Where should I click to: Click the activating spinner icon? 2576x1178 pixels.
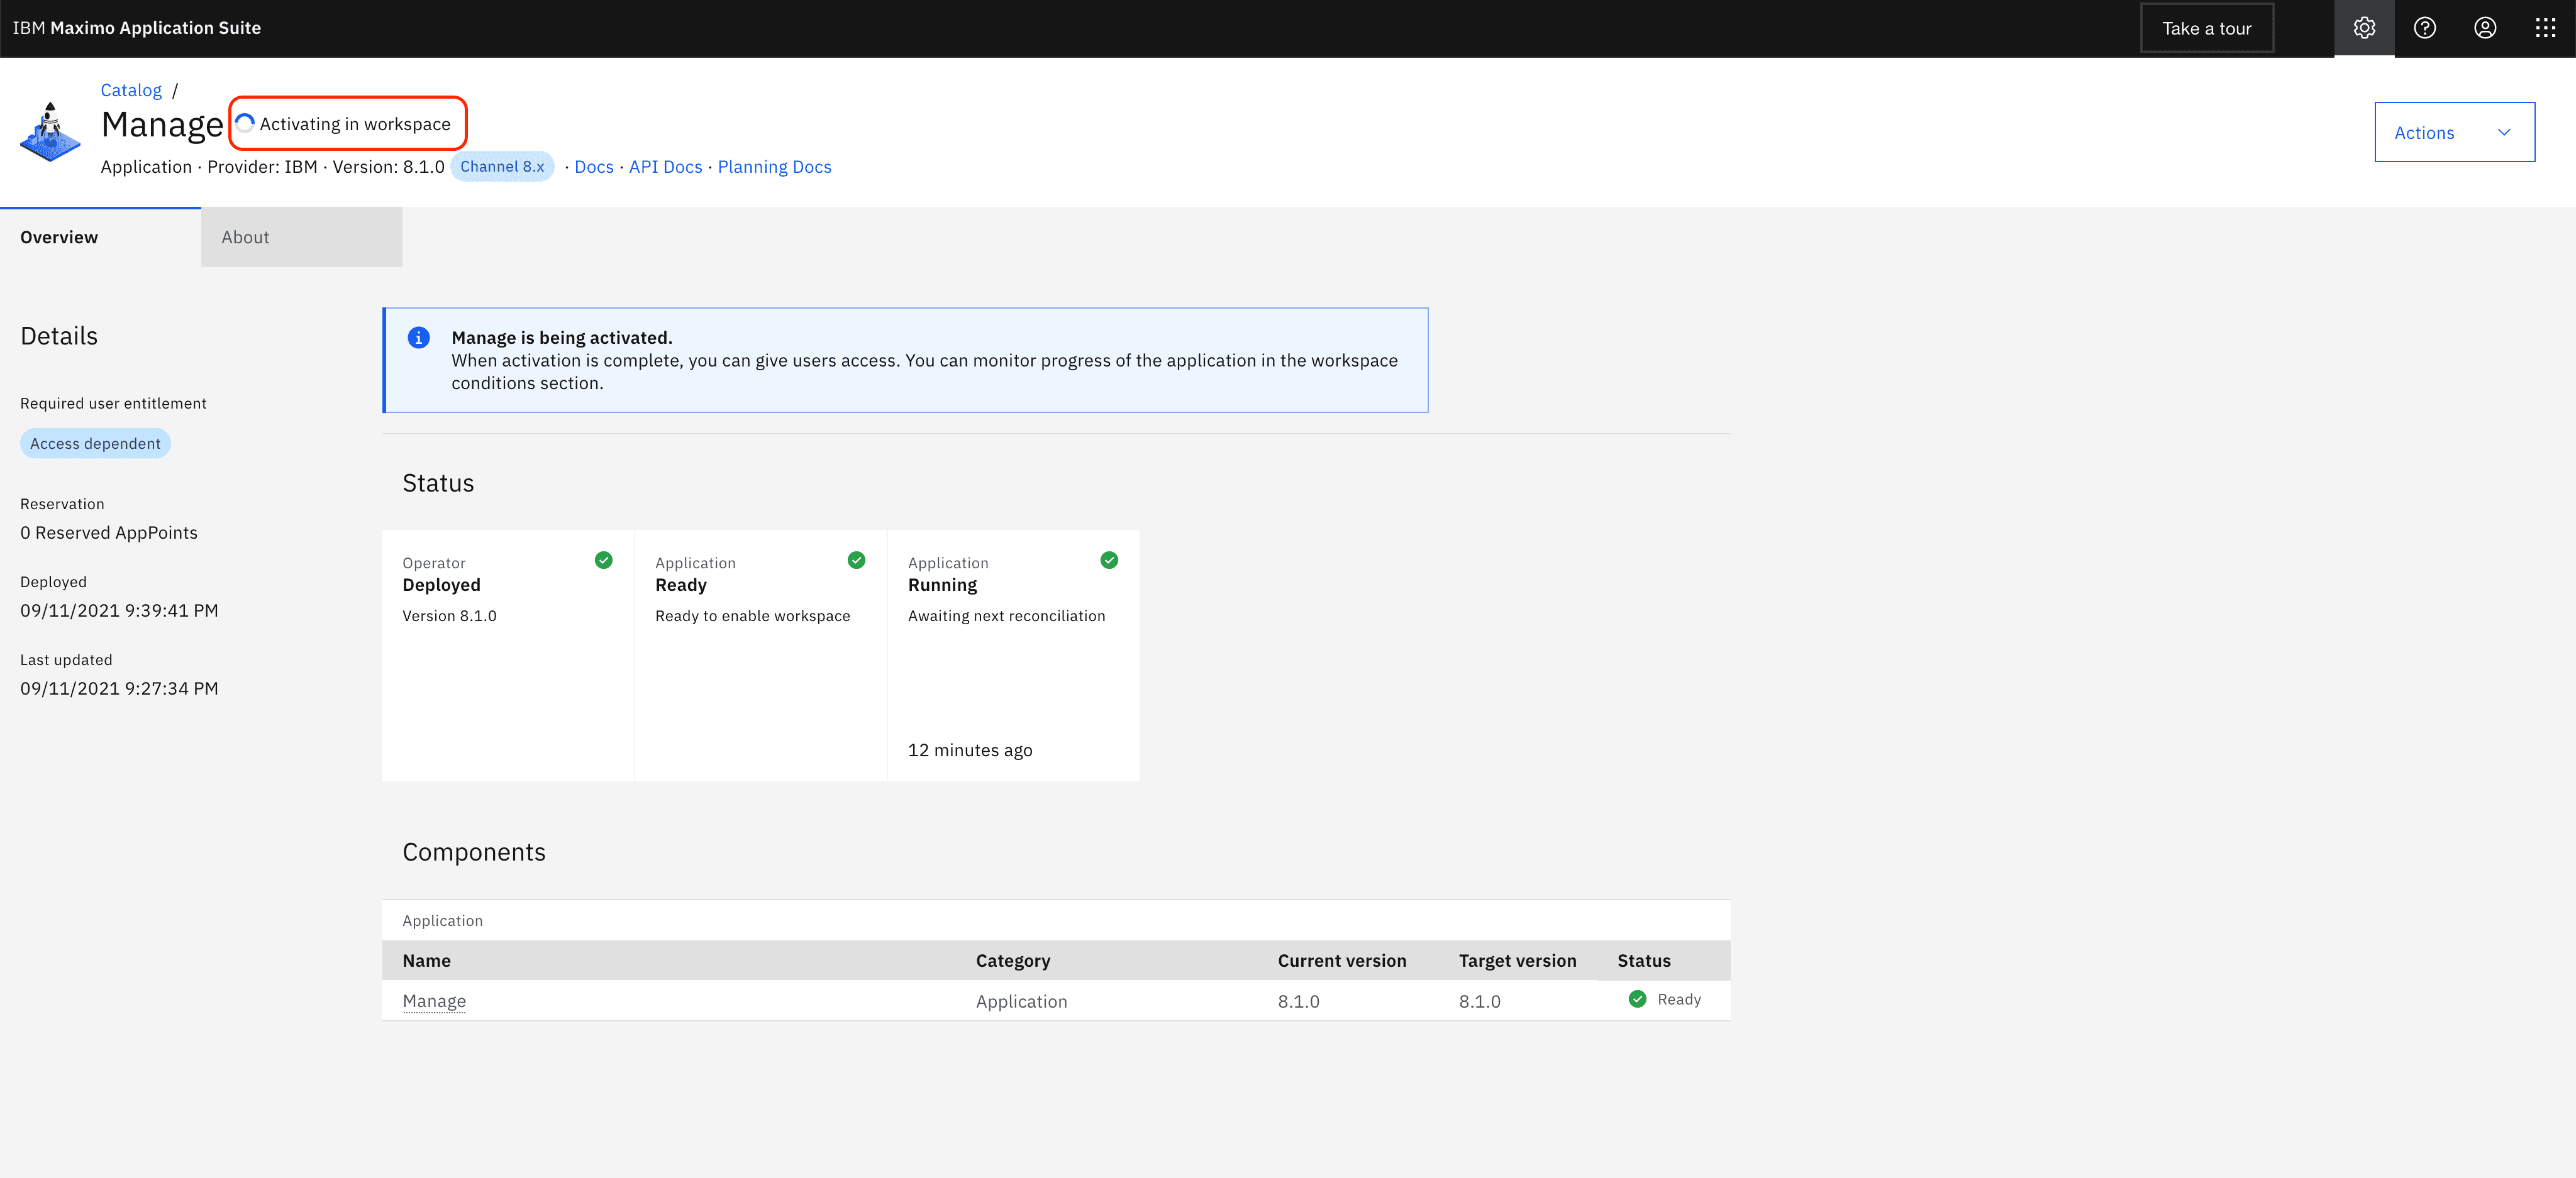(245, 123)
